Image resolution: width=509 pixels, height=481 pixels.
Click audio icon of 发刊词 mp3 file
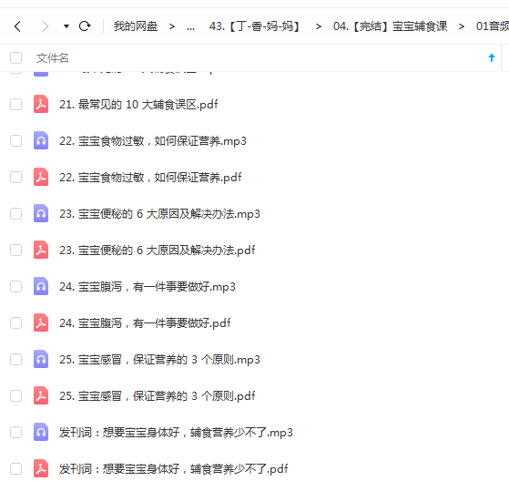(x=41, y=433)
